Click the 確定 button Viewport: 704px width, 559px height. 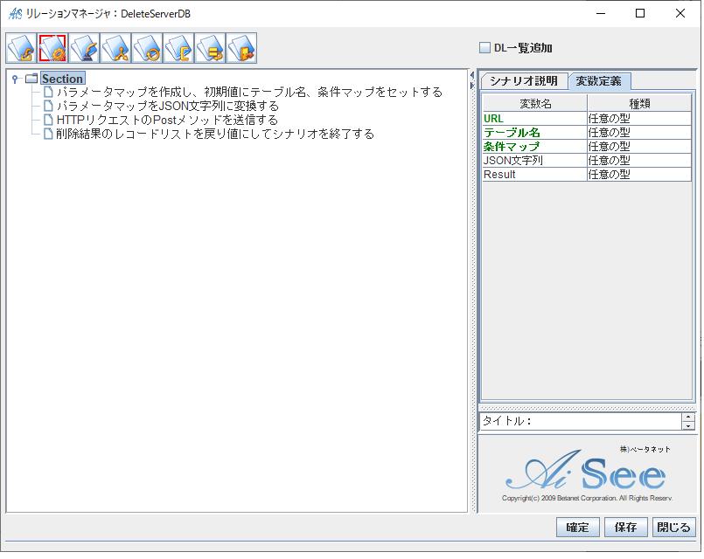[x=577, y=528]
